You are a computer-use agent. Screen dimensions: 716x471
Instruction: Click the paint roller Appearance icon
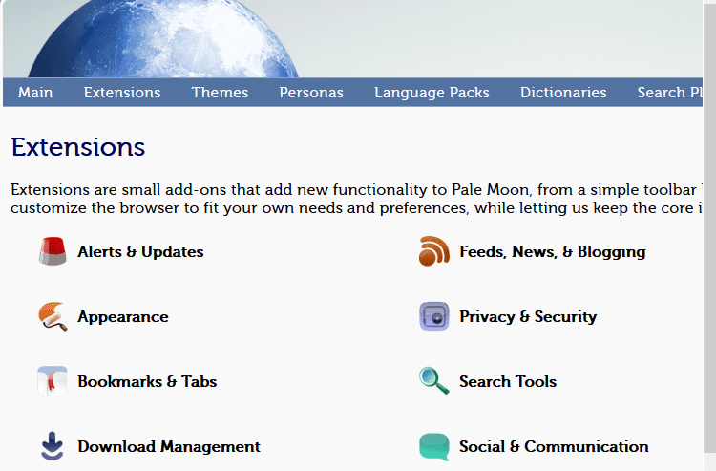pos(53,316)
